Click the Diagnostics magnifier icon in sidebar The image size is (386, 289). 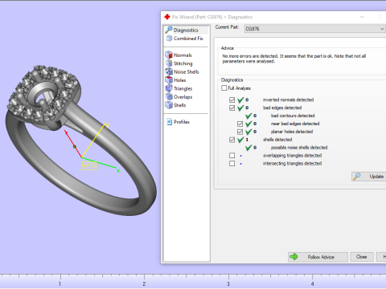pyautogui.click(x=169, y=30)
